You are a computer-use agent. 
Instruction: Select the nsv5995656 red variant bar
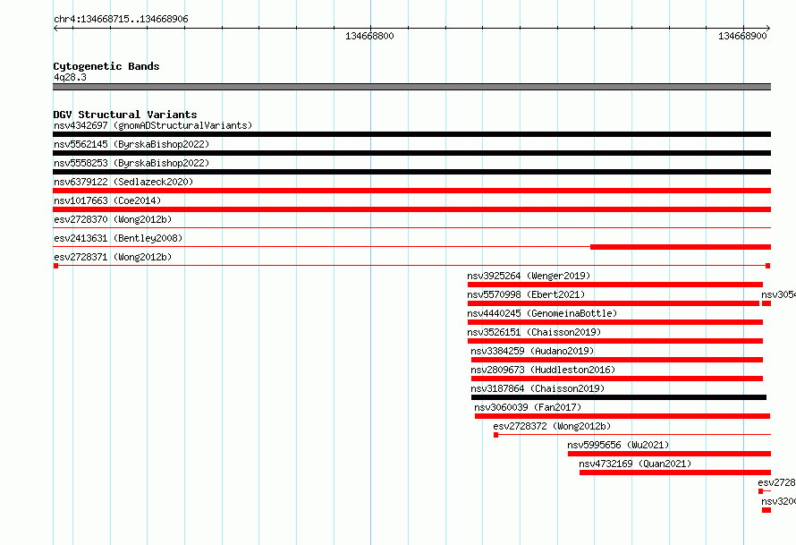pos(669,454)
